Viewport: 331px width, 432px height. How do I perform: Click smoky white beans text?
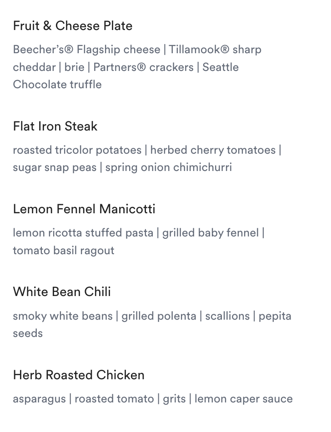tap(62, 316)
